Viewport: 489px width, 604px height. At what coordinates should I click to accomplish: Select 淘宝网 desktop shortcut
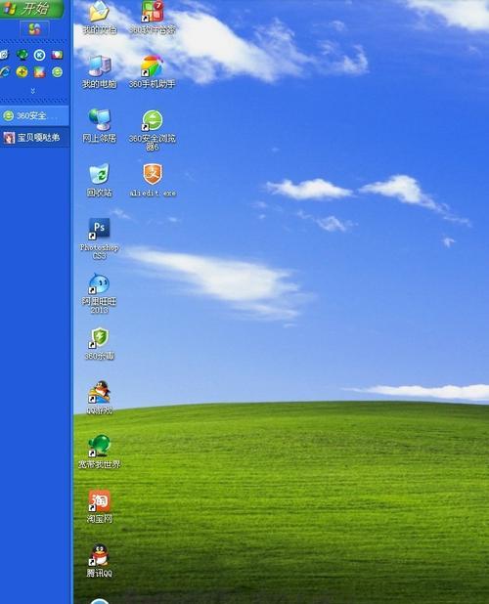point(100,506)
